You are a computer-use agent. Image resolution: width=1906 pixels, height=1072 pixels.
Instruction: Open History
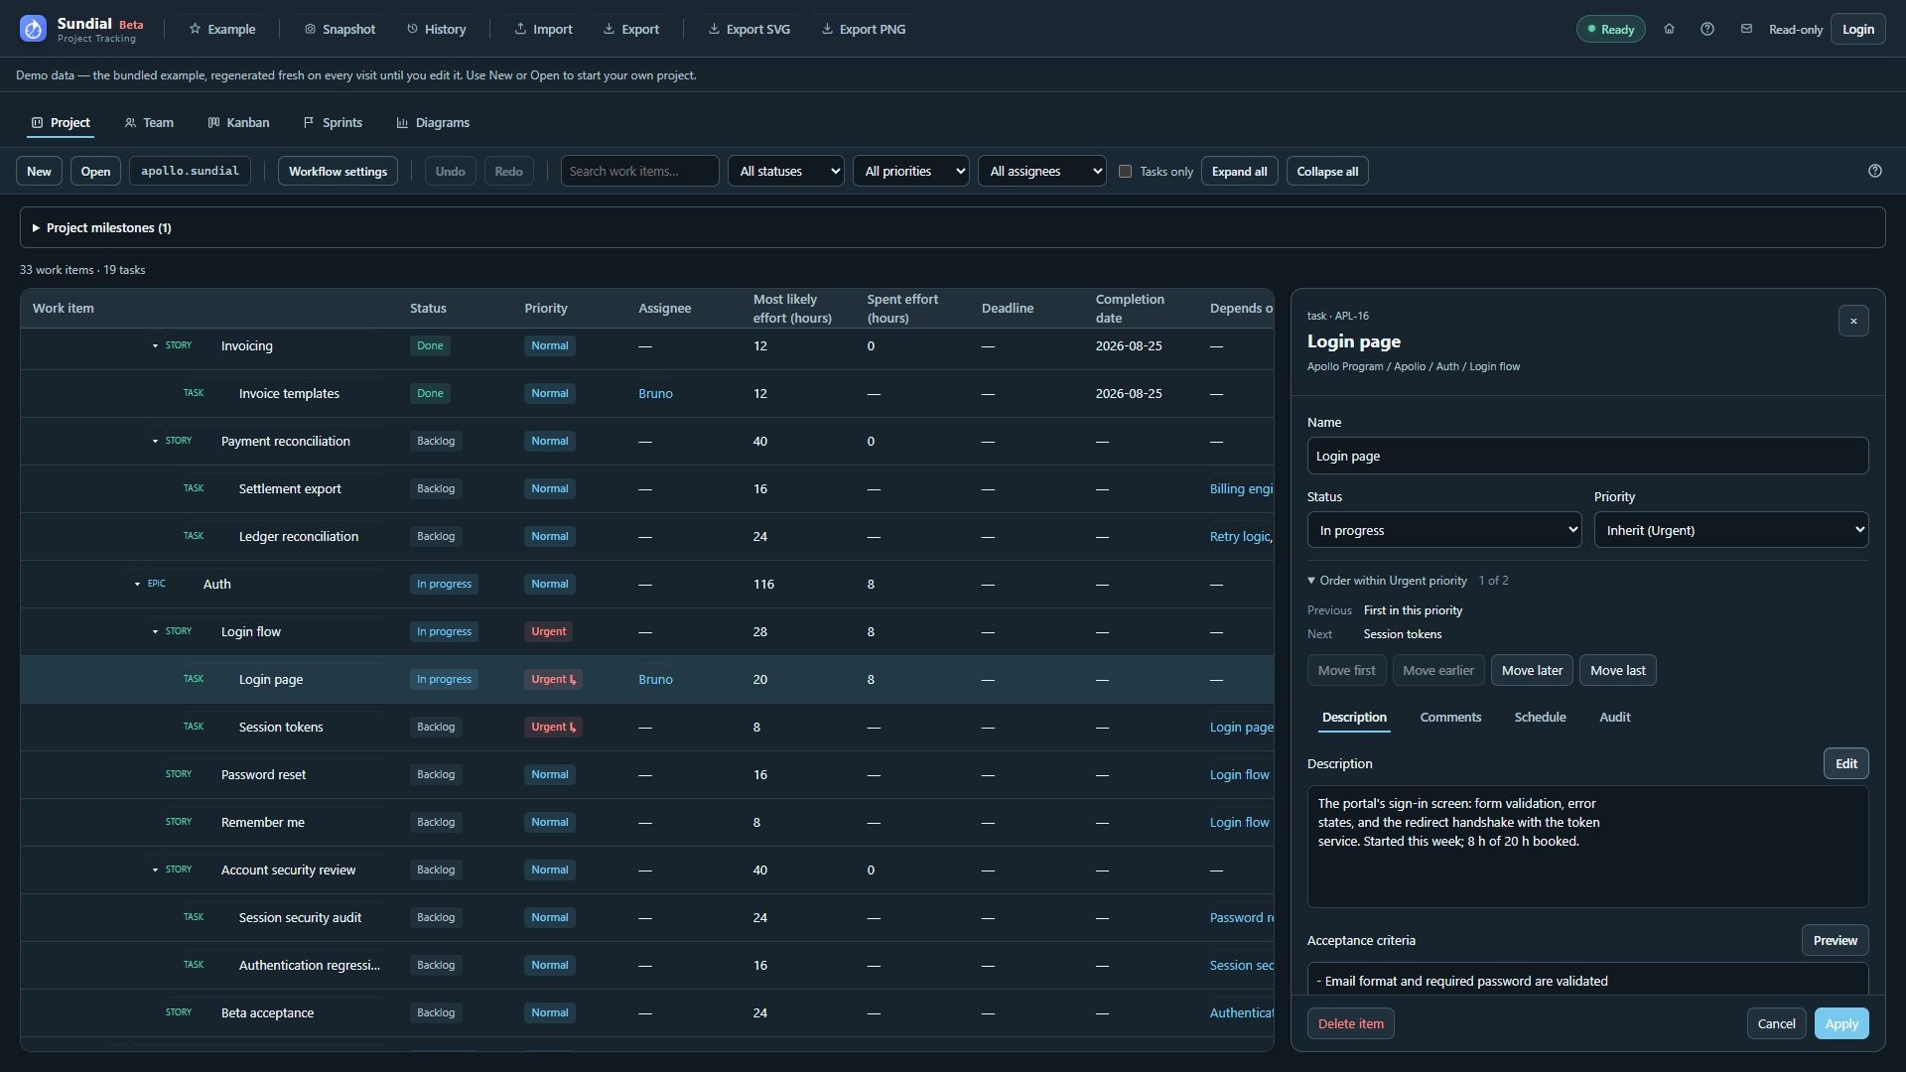click(436, 29)
